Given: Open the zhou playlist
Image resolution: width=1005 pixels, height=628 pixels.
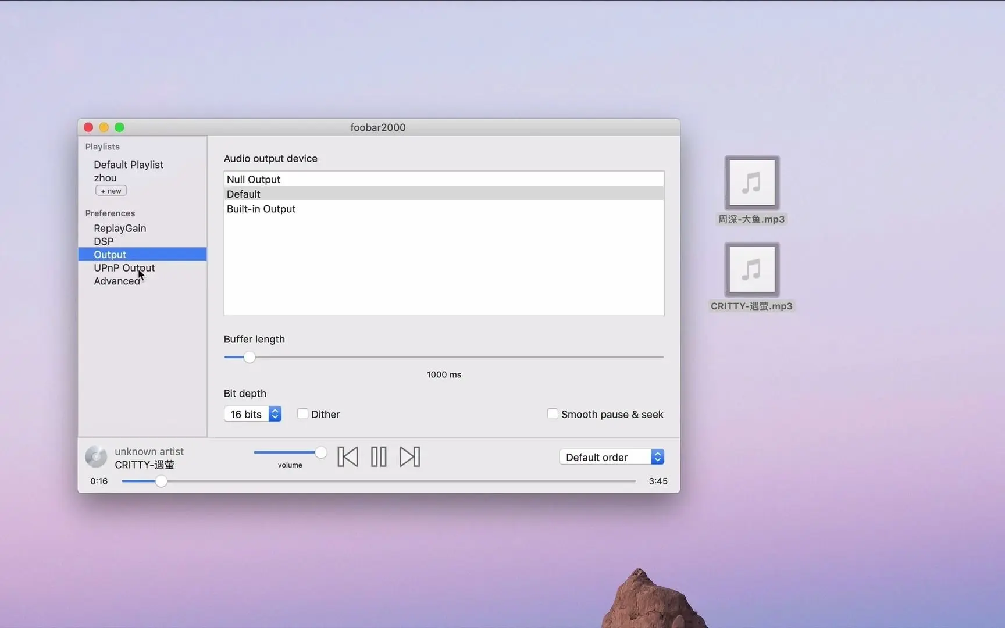Looking at the screenshot, I should (105, 178).
